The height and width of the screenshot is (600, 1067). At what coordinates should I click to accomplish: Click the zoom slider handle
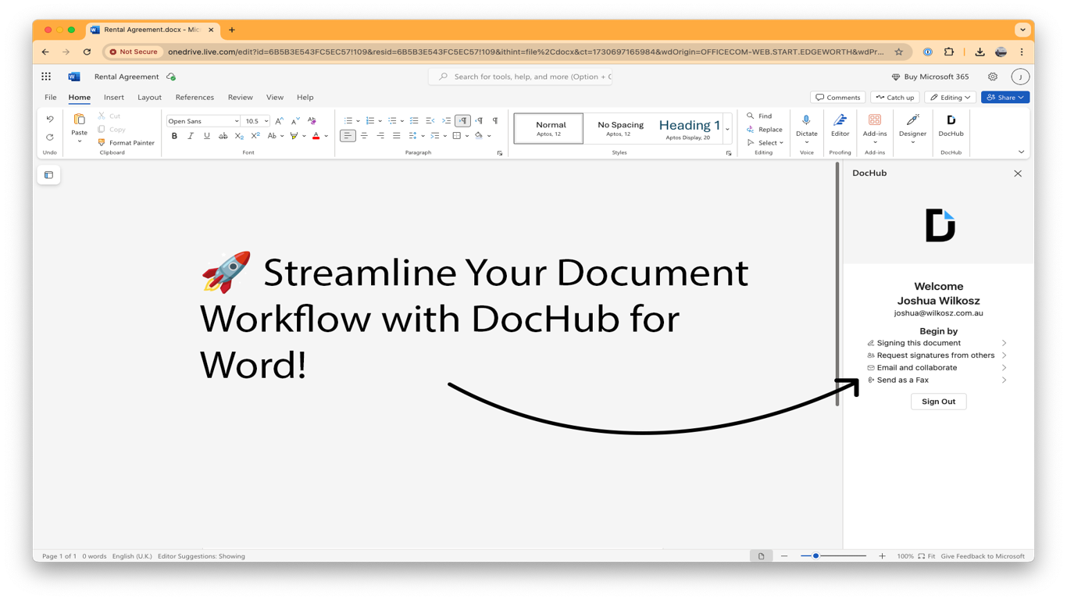[x=815, y=556]
